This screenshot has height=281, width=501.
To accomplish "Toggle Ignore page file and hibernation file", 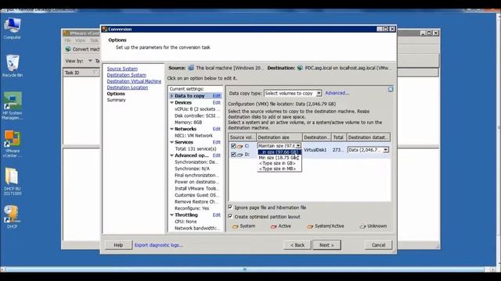I will [230, 207].
